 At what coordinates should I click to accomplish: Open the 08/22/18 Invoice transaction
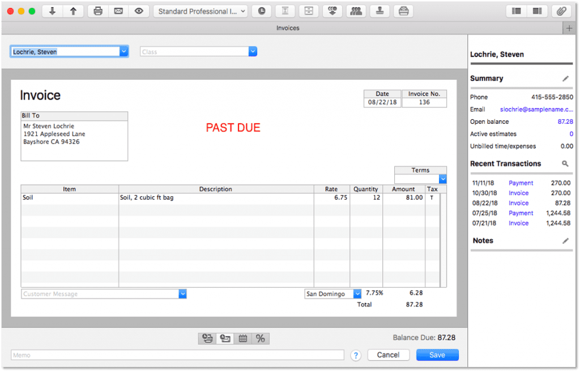(518, 203)
